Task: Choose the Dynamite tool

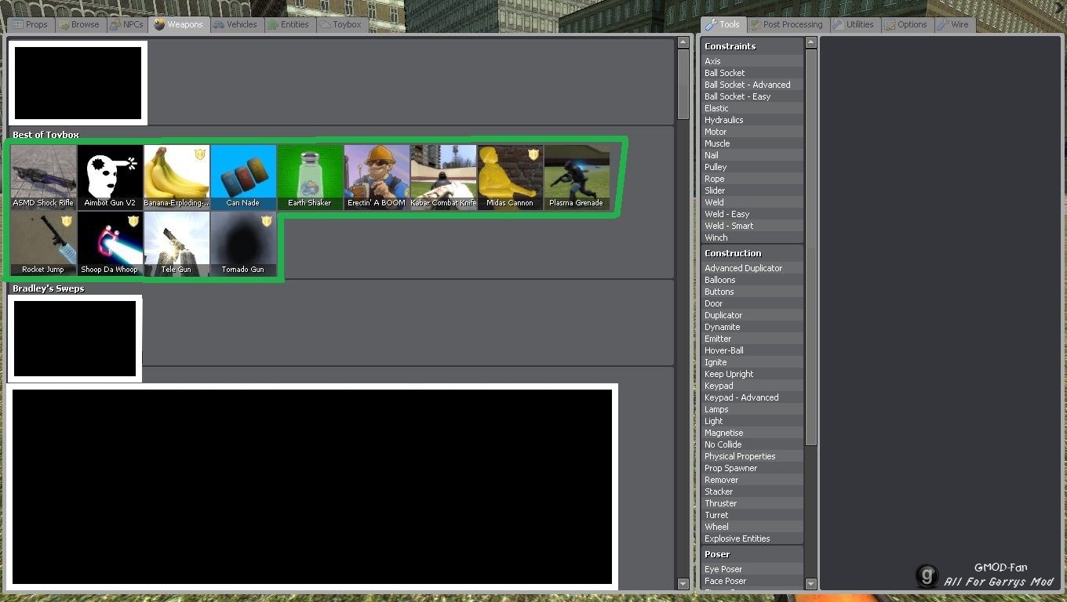Action: click(x=752, y=327)
